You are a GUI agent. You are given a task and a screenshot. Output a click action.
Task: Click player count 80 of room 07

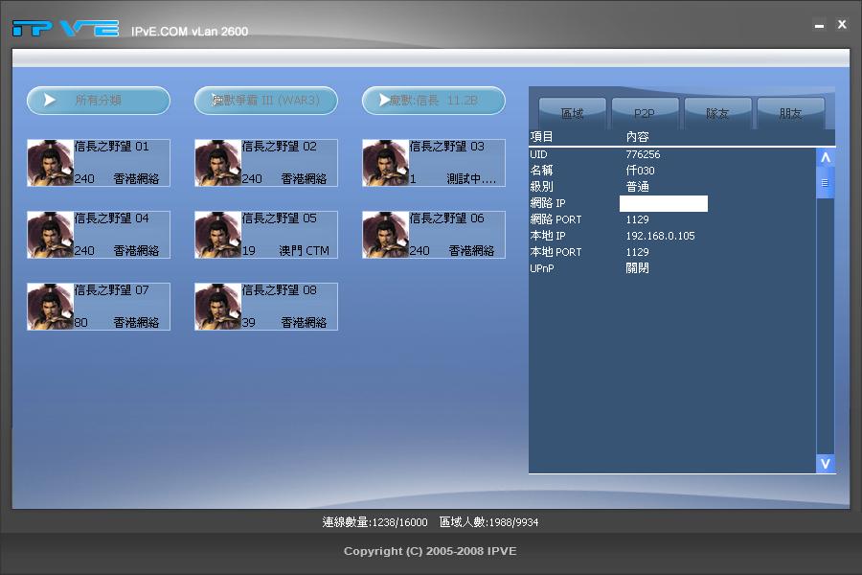click(80, 322)
